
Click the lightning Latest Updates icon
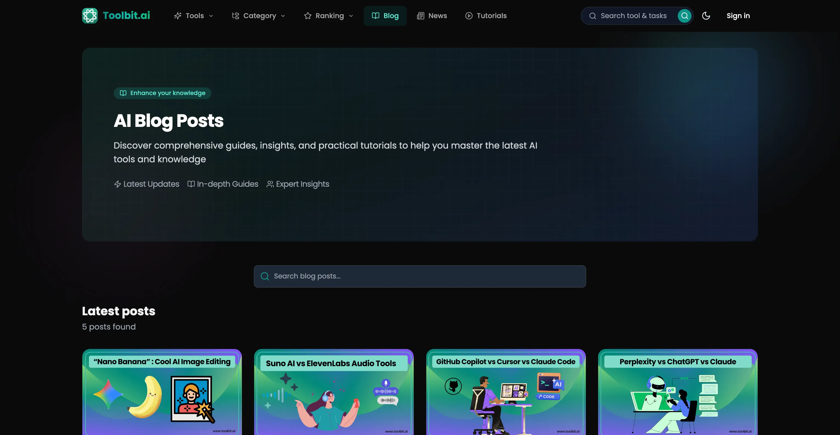[117, 184]
